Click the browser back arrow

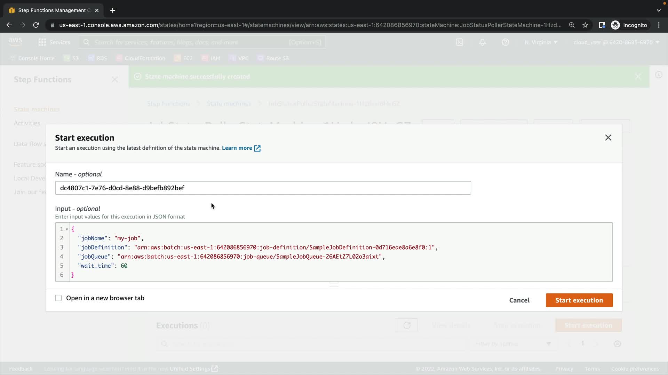point(9,25)
